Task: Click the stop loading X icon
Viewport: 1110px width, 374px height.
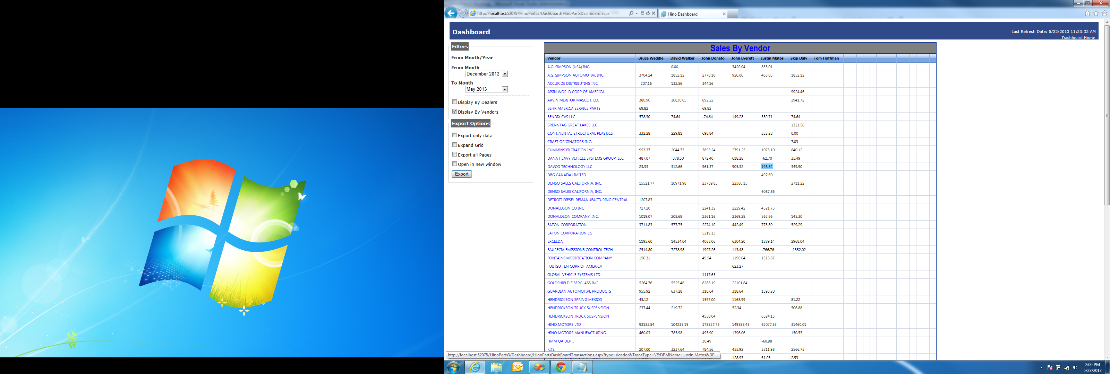Action: point(654,14)
